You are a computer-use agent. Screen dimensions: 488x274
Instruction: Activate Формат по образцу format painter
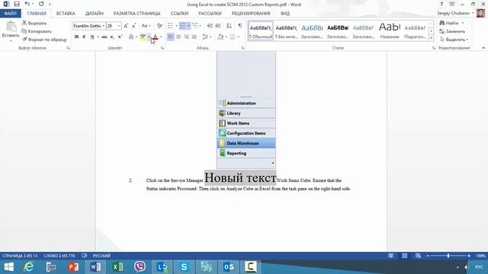pos(44,40)
